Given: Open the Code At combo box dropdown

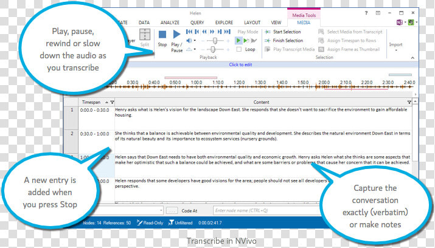Looking at the screenshot, I should pos(161,210).
